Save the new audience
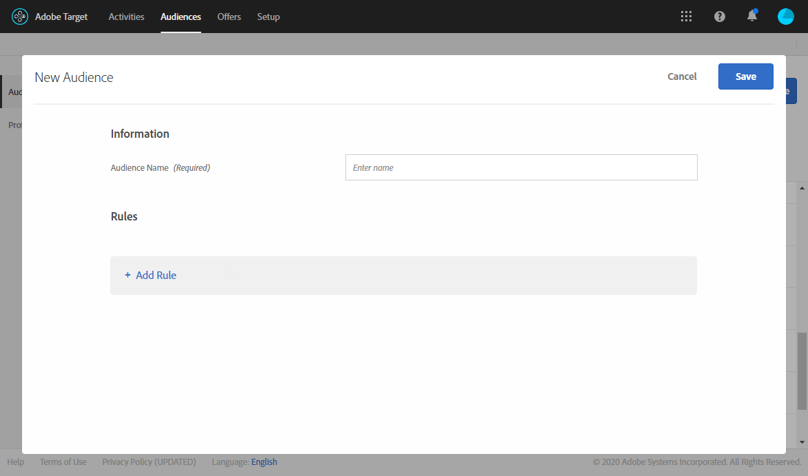Screen dimensions: 808x476 click(746, 76)
